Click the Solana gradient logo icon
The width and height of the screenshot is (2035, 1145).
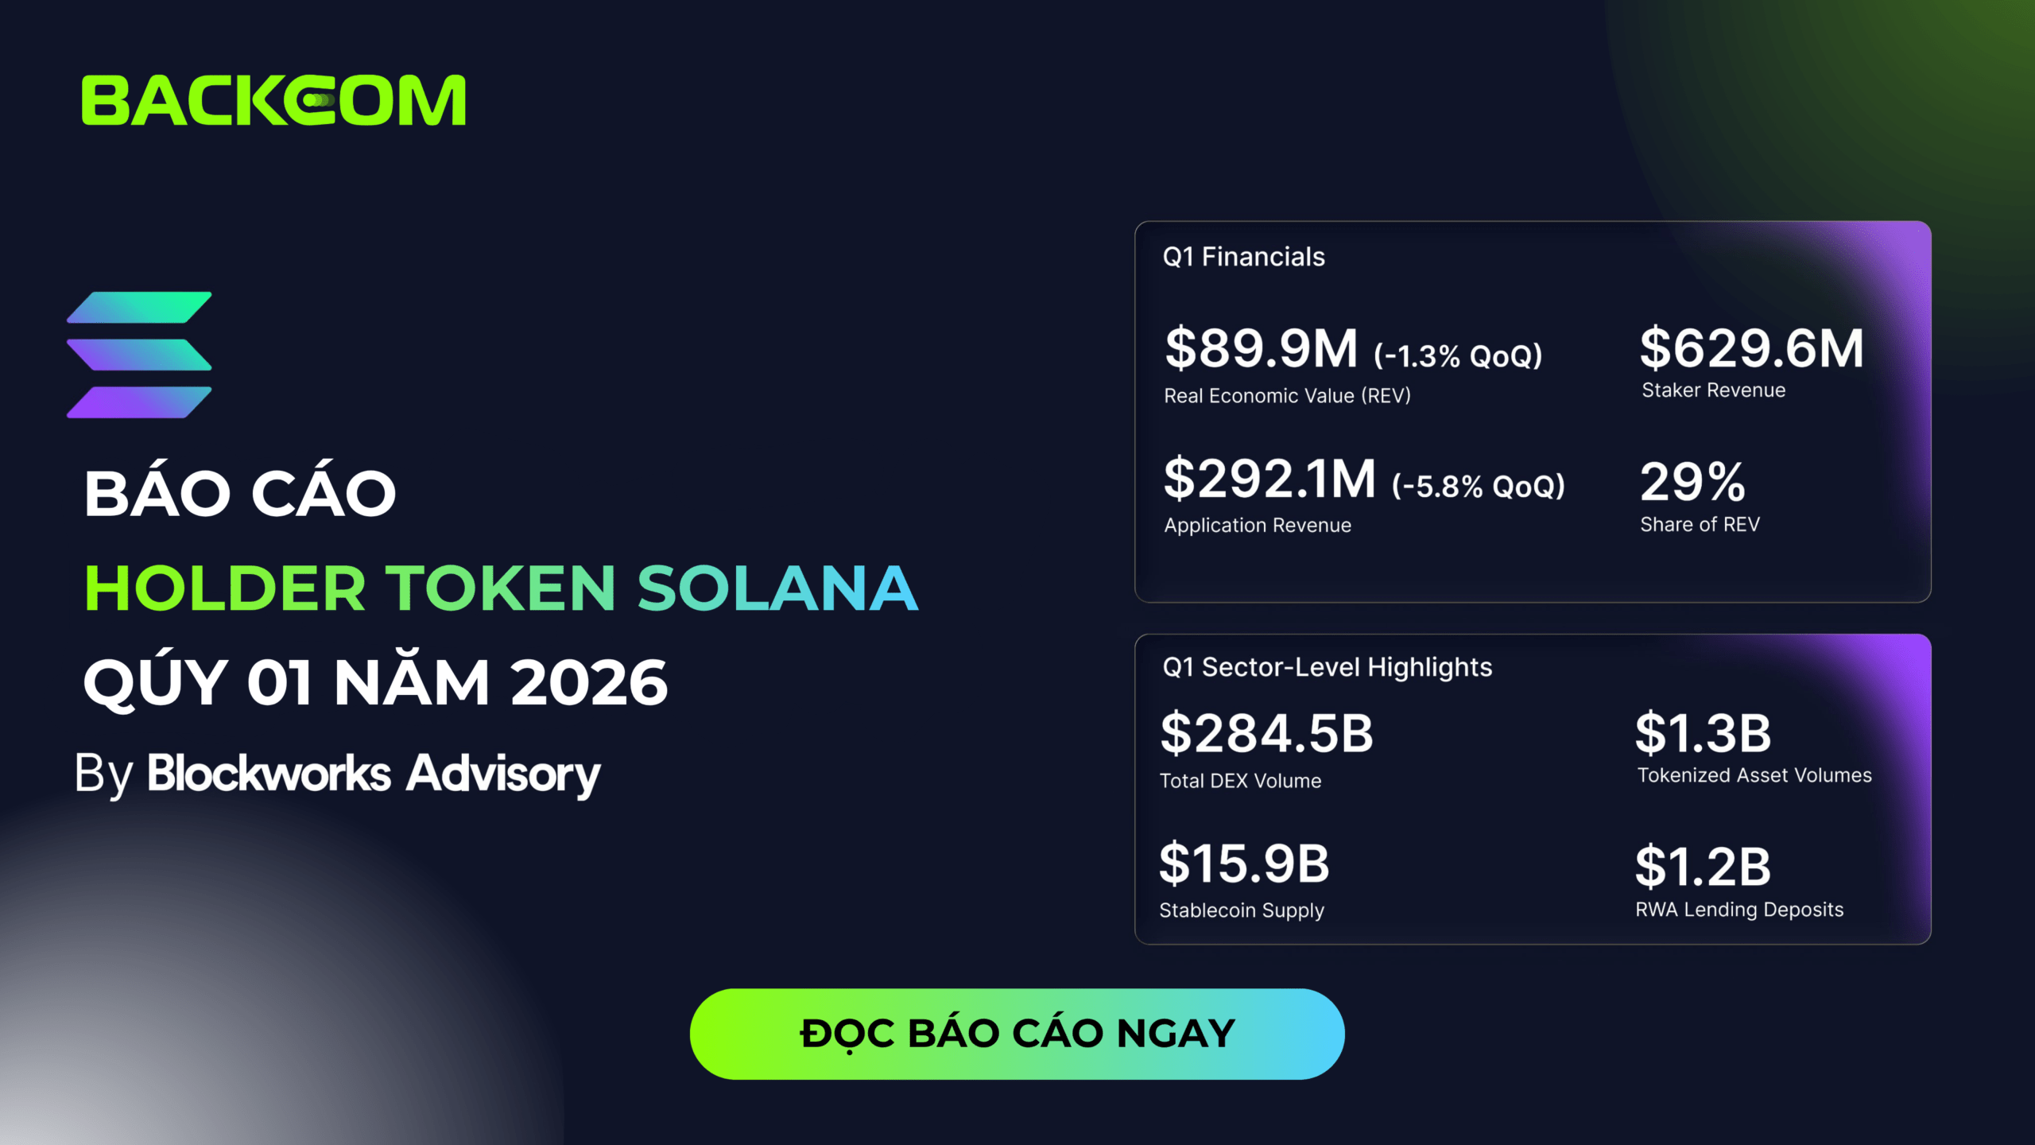pos(139,355)
